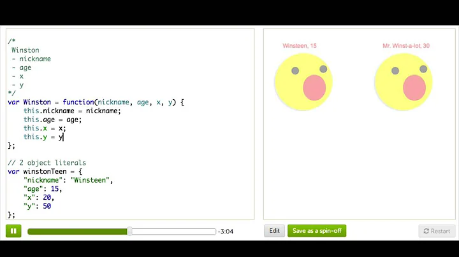Click the Winsteen, 15 label in canvas

coord(300,46)
